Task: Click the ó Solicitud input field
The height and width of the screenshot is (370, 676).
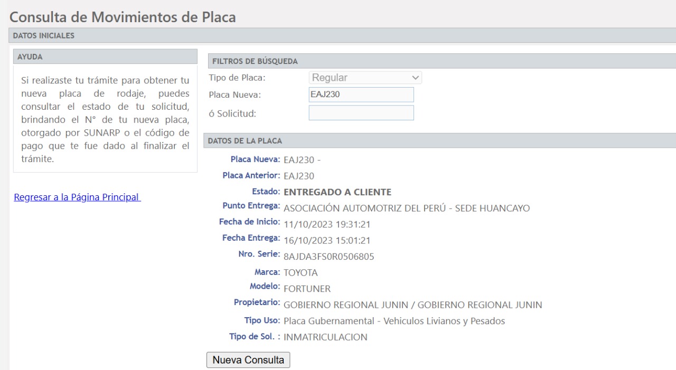Action: click(x=361, y=113)
